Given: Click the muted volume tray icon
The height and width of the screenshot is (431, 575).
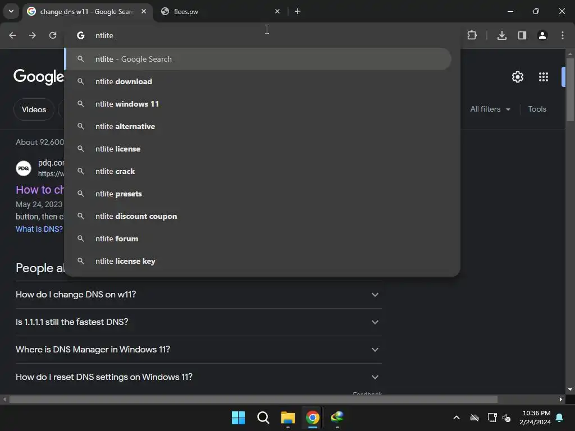Looking at the screenshot, I should pos(507,418).
